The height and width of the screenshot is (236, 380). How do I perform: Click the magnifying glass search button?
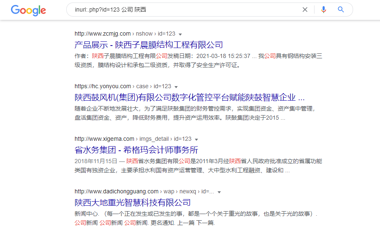point(341,10)
